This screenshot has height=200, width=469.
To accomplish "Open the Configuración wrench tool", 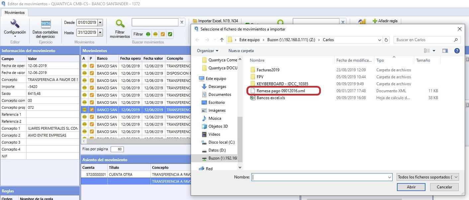I will [15, 27].
